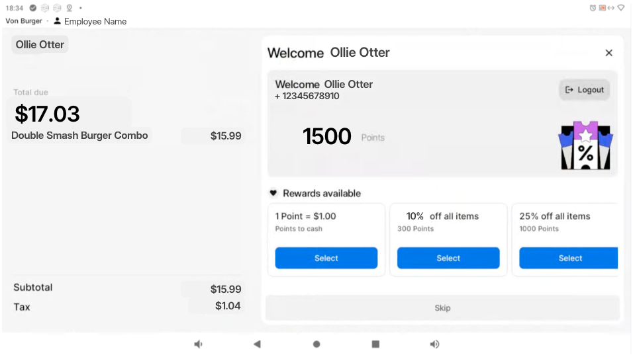Click the heart icon beside Rewards available
The image size is (633, 357).
click(x=273, y=194)
